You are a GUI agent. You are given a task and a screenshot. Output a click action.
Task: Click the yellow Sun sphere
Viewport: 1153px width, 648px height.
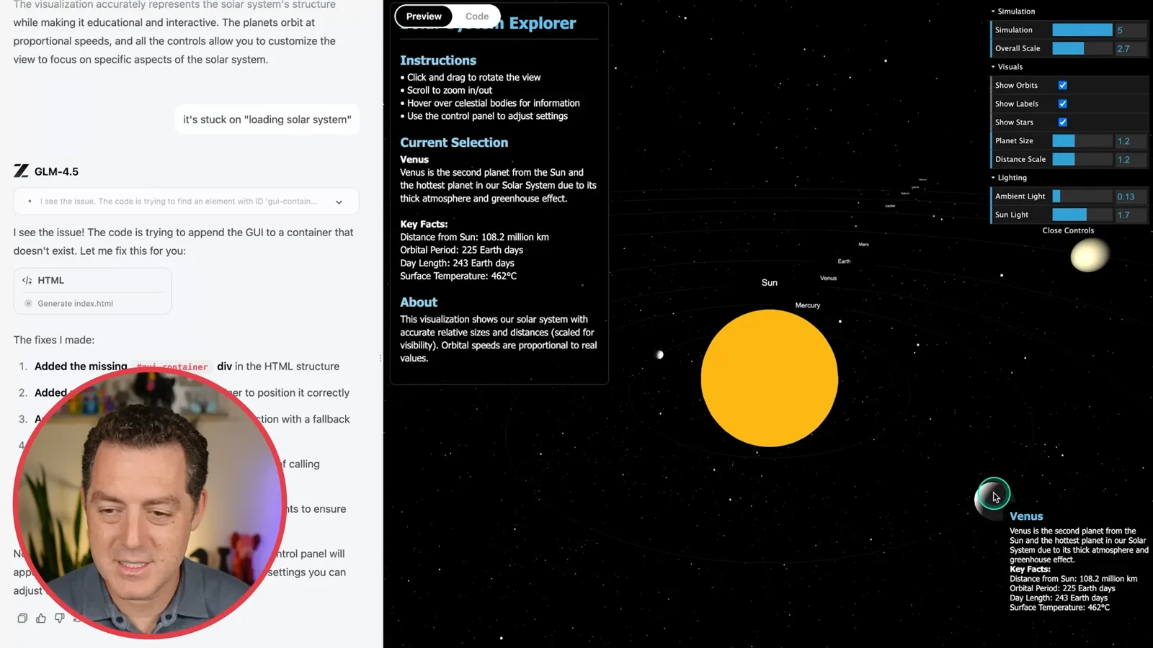point(769,378)
